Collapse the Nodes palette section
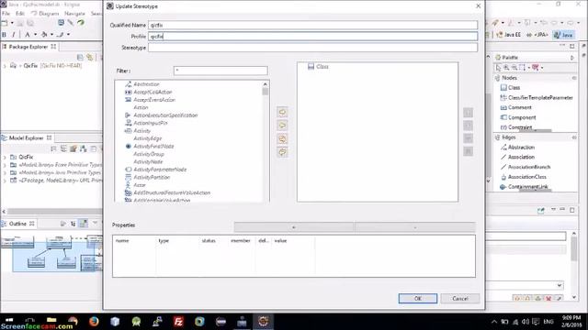This screenshot has height=330, width=588. click(x=573, y=78)
